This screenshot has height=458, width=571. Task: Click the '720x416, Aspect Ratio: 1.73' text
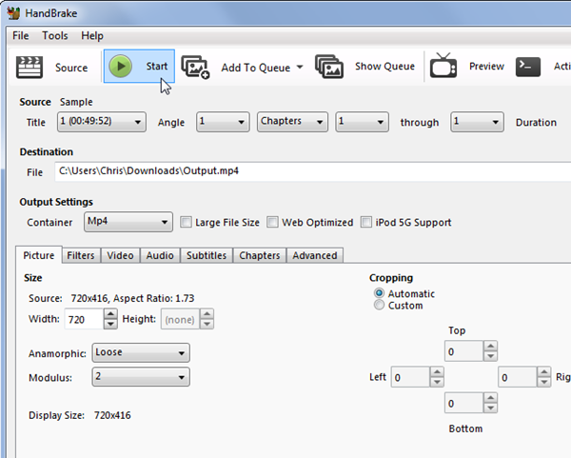pos(132,298)
